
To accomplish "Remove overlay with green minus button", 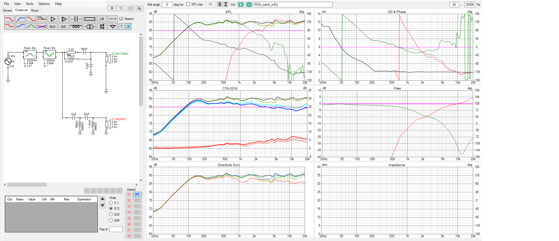I will (x=249, y=5).
